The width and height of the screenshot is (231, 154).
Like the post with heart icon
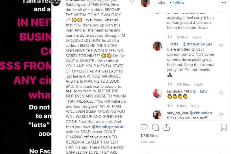coord(144,127)
